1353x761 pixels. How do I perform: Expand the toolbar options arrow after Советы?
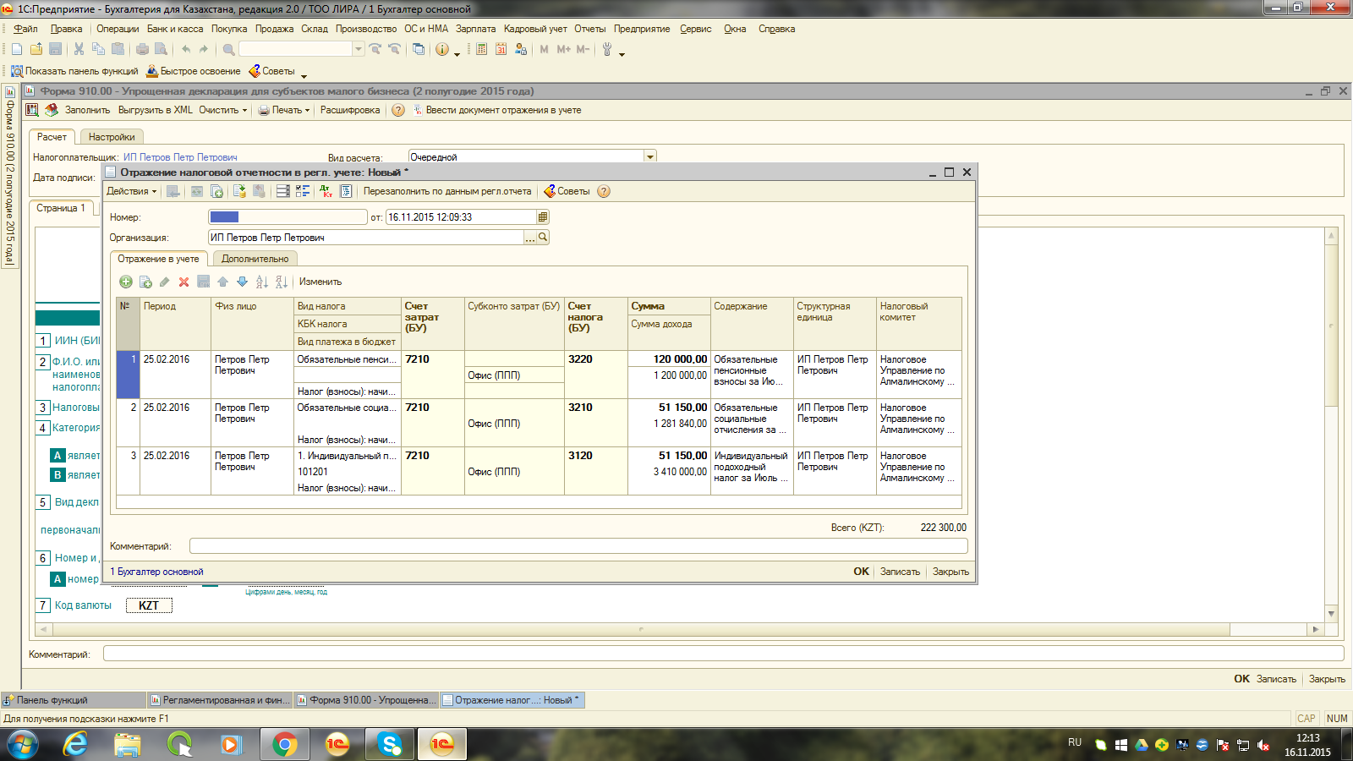pyautogui.click(x=304, y=75)
